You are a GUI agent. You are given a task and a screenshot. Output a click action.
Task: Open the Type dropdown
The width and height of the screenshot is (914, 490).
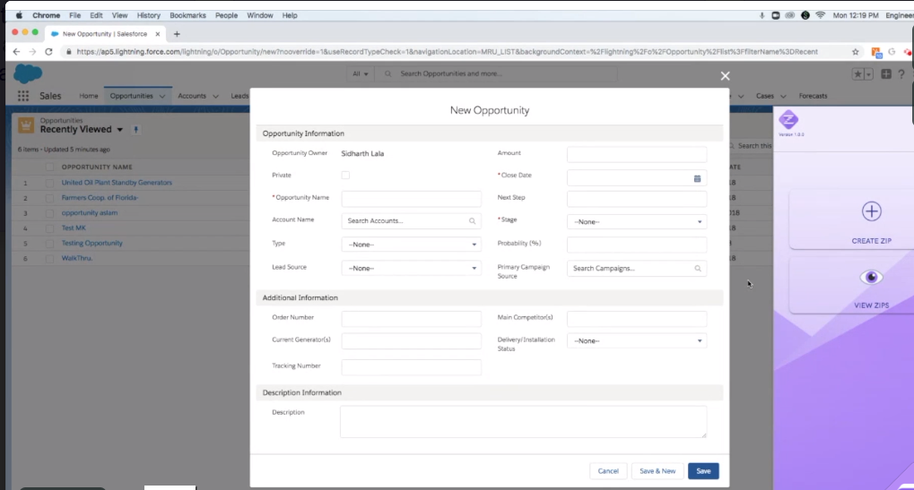click(x=411, y=245)
